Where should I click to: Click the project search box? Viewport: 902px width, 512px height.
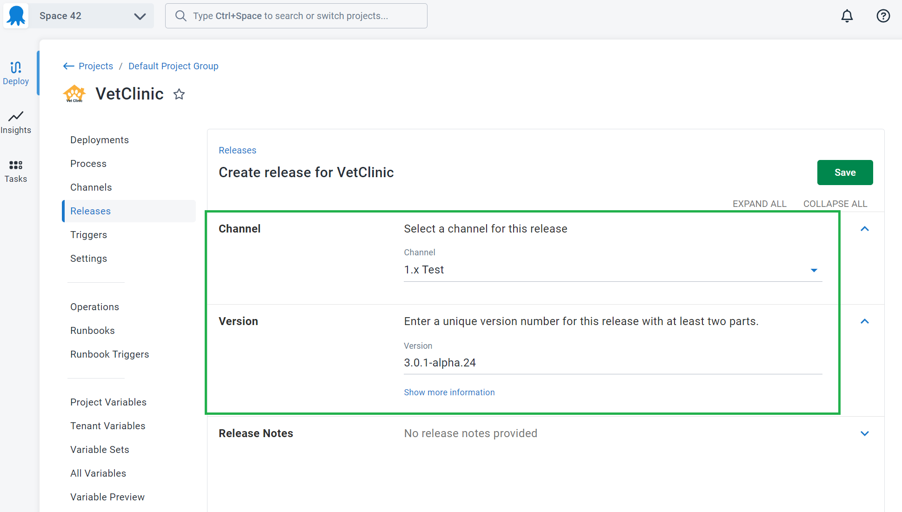296,16
